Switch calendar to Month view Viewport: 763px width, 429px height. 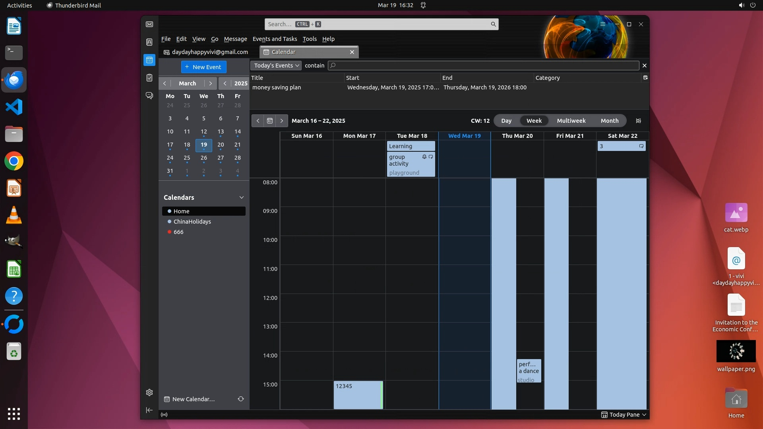pos(609,121)
